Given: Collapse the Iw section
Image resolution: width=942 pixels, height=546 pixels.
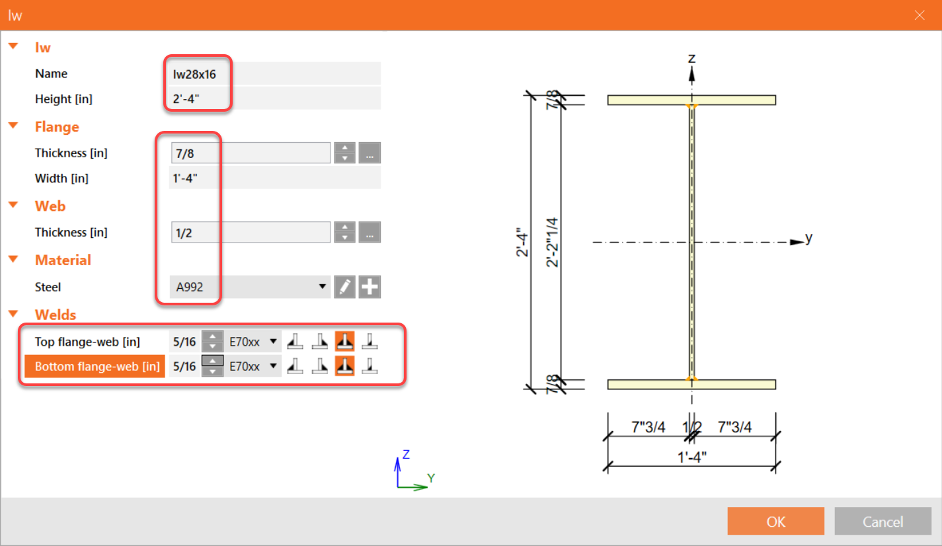Looking at the screenshot, I should click(x=14, y=47).
